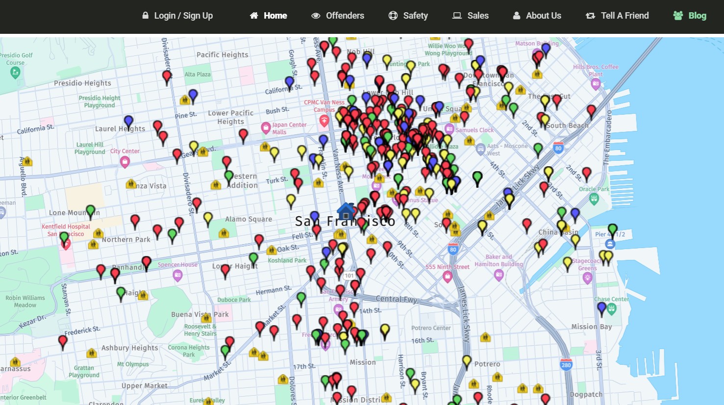Viewport: 724px width, 405px height.
Task: Visit the Blog page
Action: click(x=698, y=15)
